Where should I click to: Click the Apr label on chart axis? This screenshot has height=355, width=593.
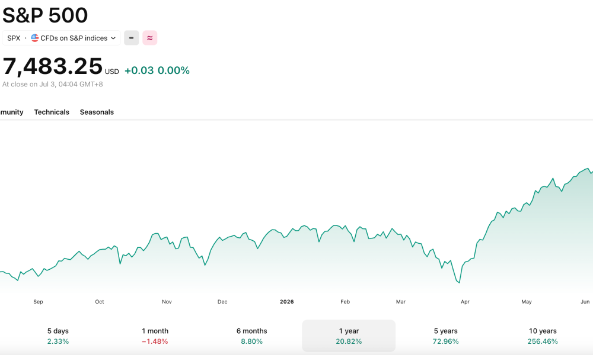(465, 302)
